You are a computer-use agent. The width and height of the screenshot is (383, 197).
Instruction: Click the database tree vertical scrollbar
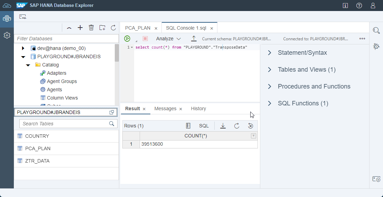[117, 53]
